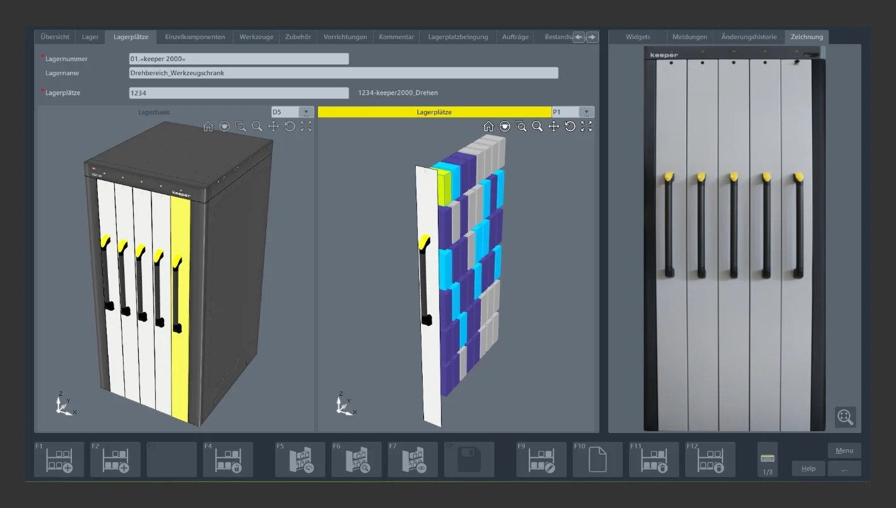Open the Änderungshistorie tab
Viewport: 896px width, 508px height.
coord(749,37)
